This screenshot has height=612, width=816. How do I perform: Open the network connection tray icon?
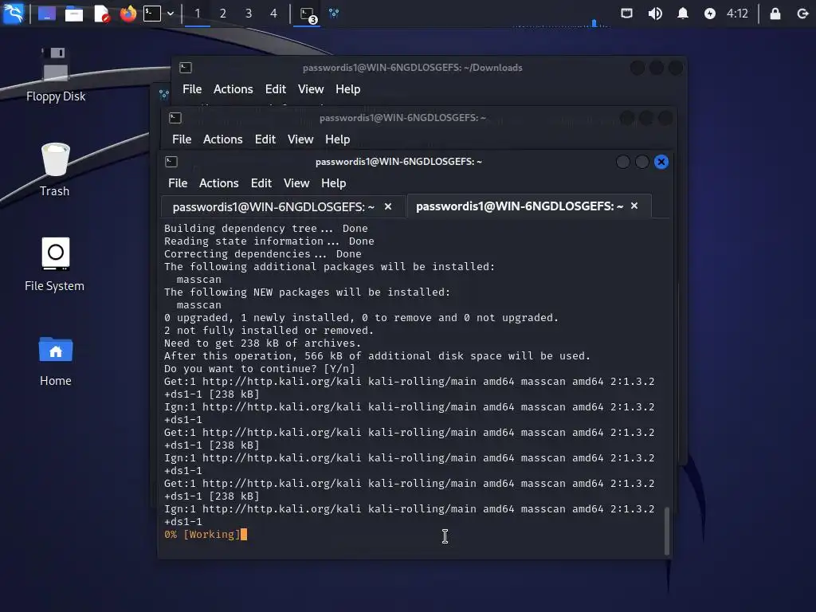(x=626, y=14)
